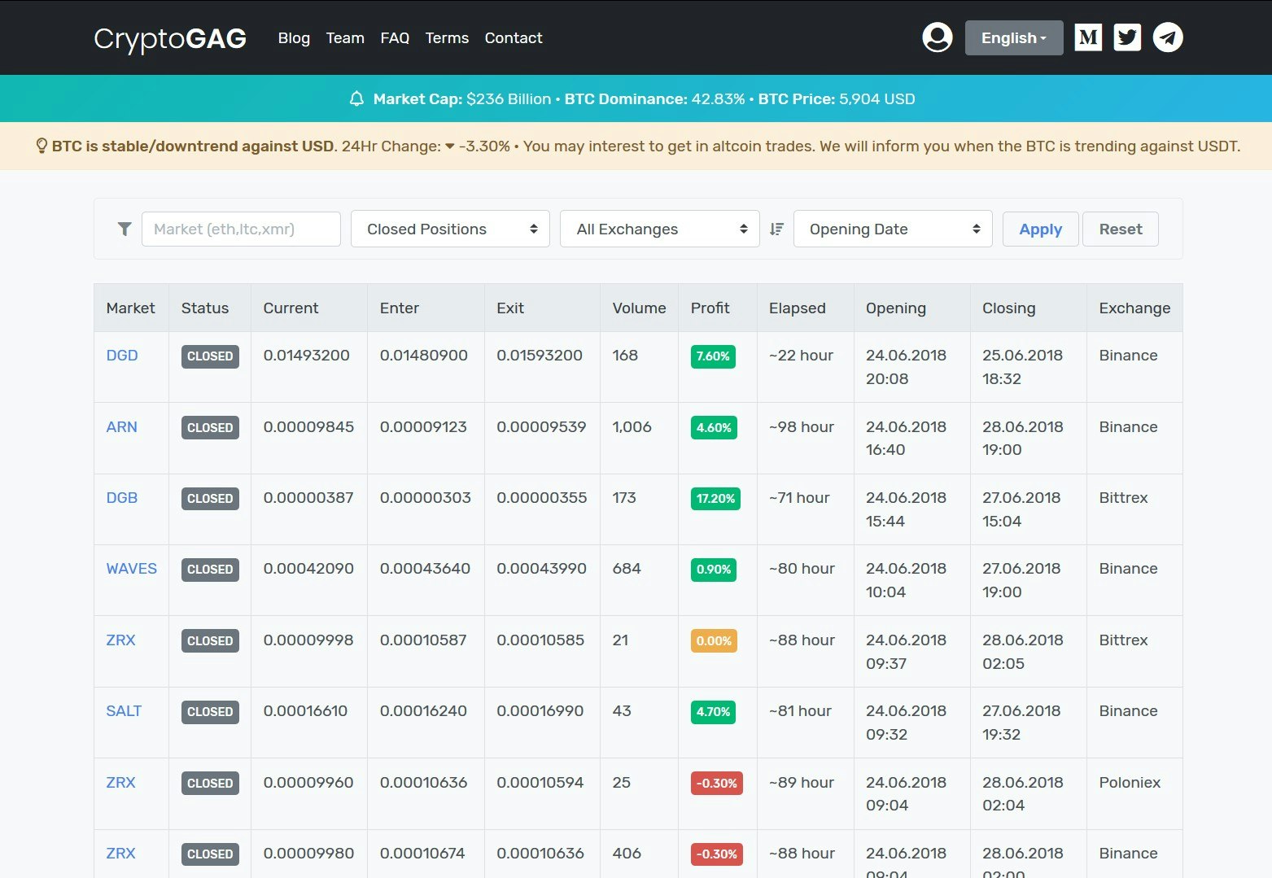
Task: Select the Contact menu item
Action: click(513, 37)
